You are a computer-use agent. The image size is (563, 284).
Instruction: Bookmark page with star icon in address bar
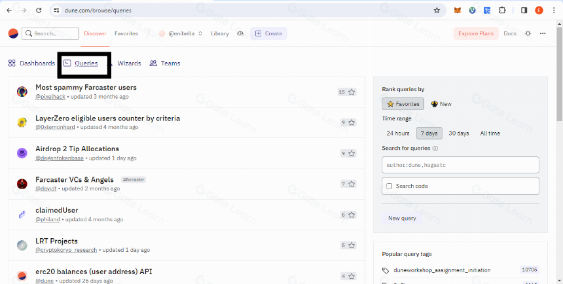(x=437, y=10)
